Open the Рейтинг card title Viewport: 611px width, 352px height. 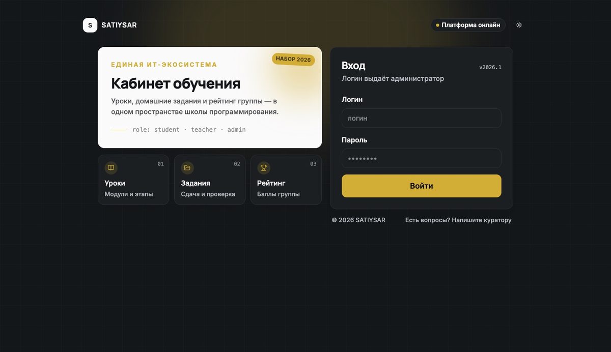pyautogui.click(x=271, y=183)
